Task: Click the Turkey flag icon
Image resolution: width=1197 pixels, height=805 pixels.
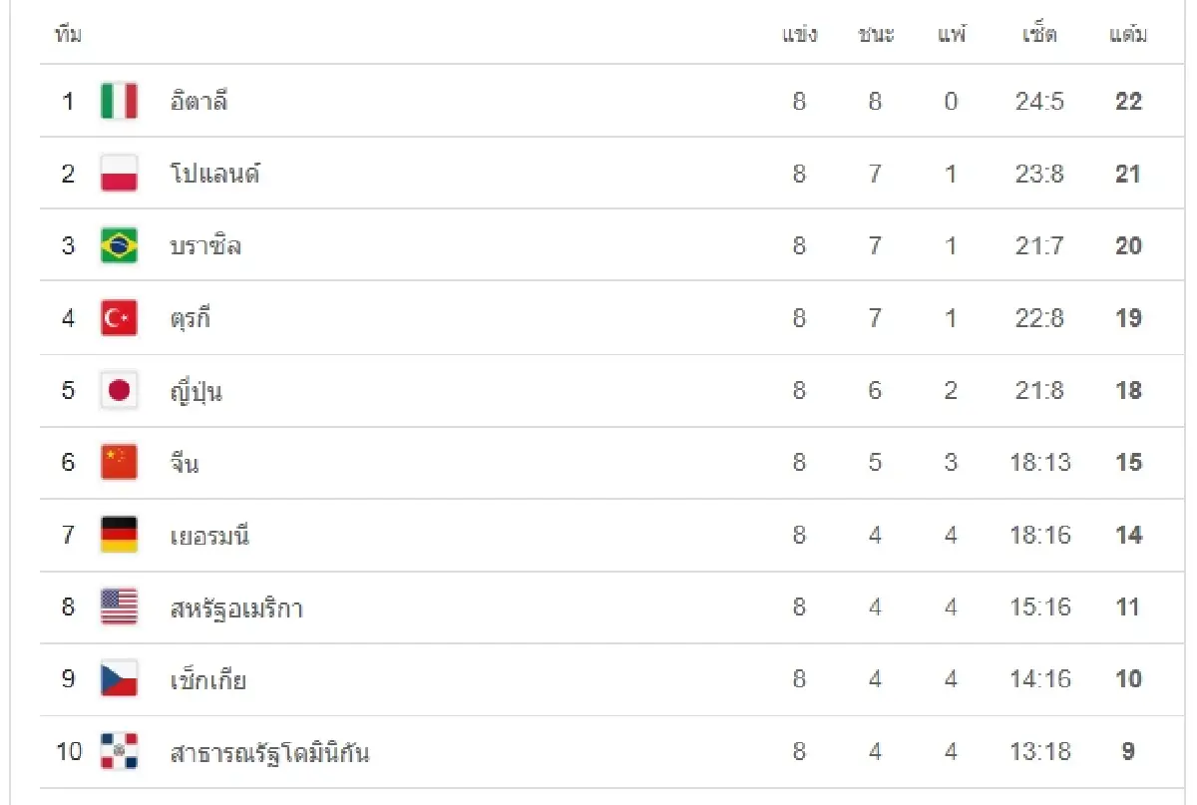Action: pyautogui.click(x=119, y=318)
